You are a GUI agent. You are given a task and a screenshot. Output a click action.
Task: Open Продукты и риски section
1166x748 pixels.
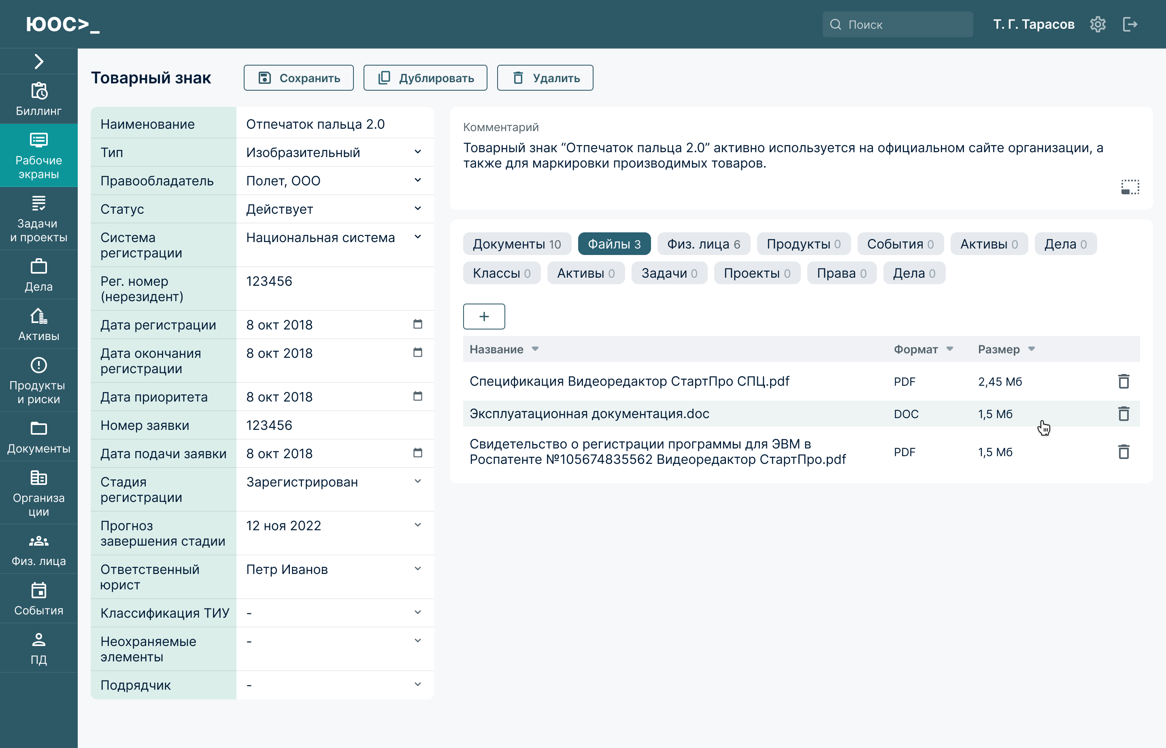[38, 381]
